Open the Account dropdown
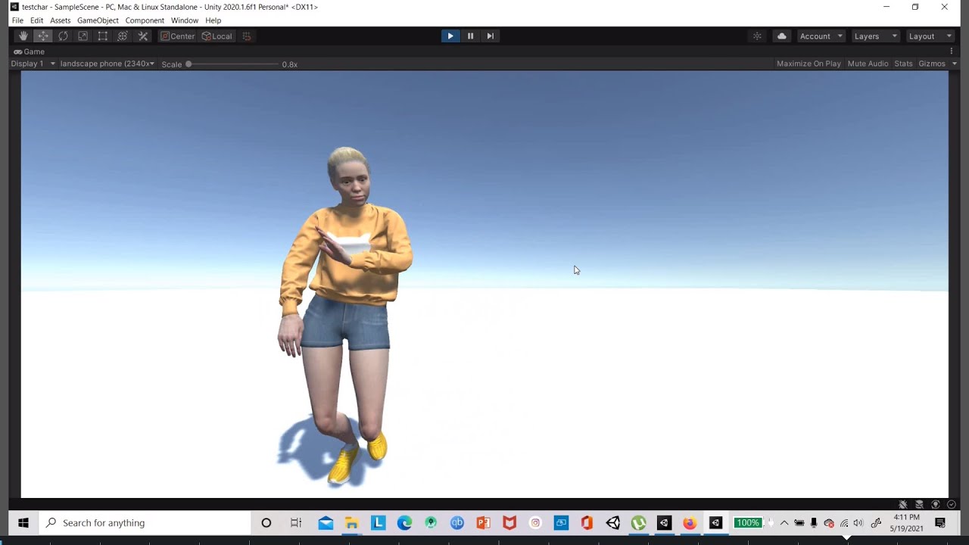Image resolution: width=969 pixels, height=545 pixels. pyautogui.click(x=821, y=36)
